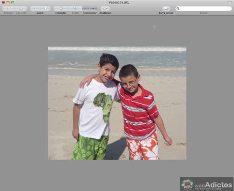The height and width of the screenshot is (191, 234).
Task: Maximize the window with the green button
Action: tap(13, 3)
